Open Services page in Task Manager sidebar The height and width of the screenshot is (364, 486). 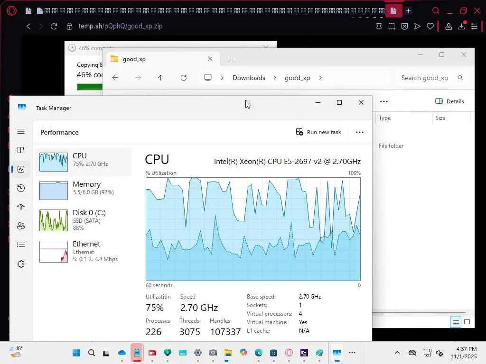click(21, 264)
